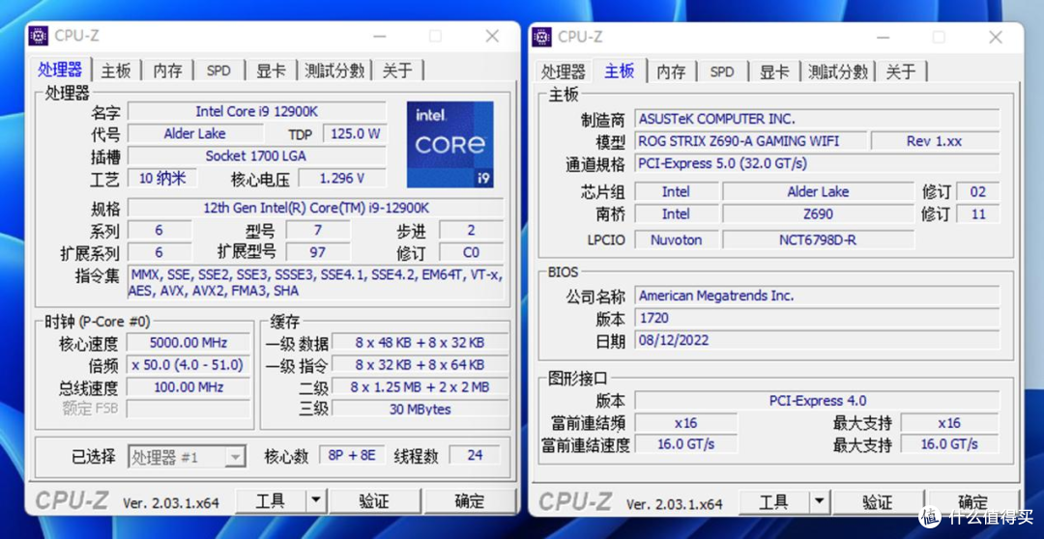Open SPD tab in right CPU-Z window
Image resolution: width=1044 pixels, height=539 pixels.
[x=722, y=71]
